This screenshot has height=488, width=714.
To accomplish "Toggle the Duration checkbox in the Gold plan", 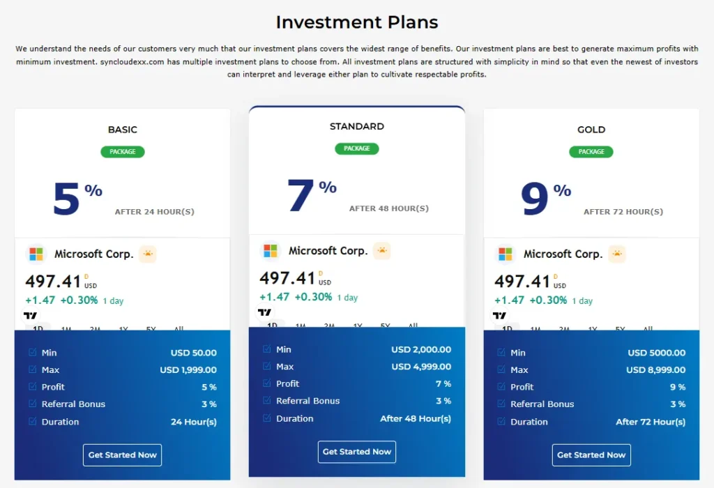I will point(501,421).
